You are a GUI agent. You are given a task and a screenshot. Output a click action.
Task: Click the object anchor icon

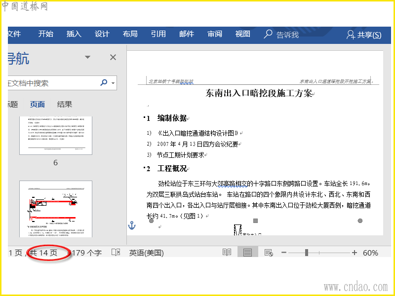(132, 225)
